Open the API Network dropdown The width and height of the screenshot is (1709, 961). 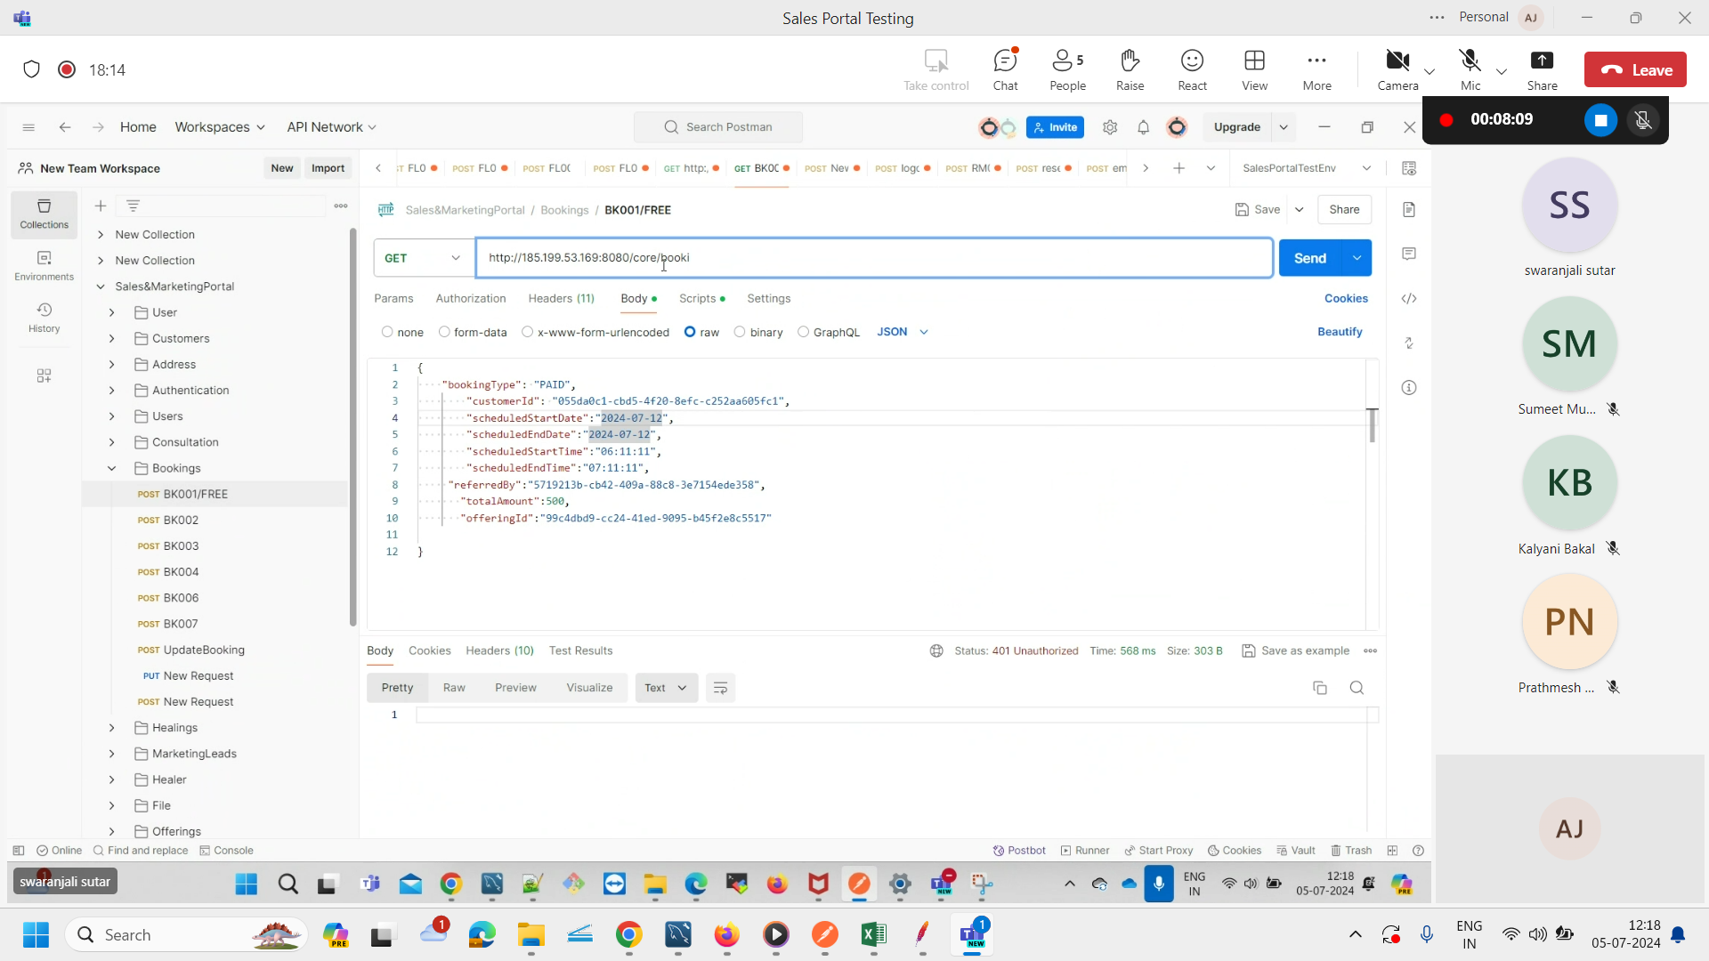click(331, 127)
